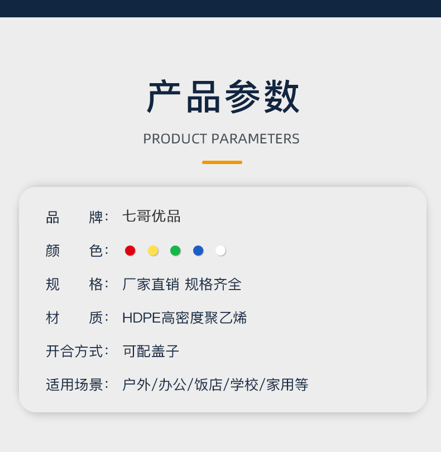The height and width of the screenshot is (452, 441).
Task: Select the yellow color dot
Action: [153, 251]
